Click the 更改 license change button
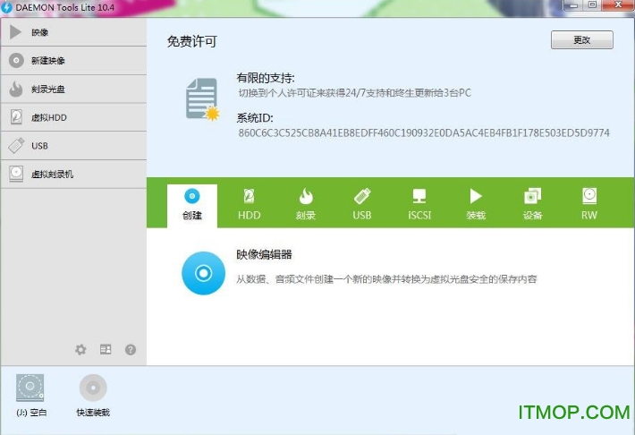 pos(581,40)
